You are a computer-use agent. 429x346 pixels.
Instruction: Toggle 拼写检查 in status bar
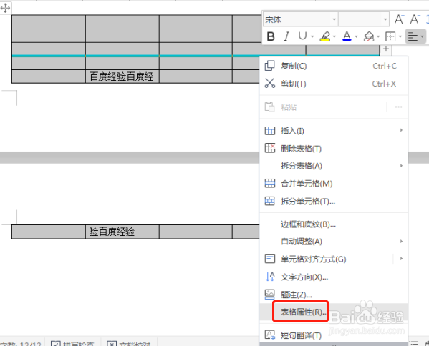click(72, 343)
